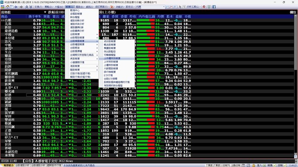Screen dimensions: 298x167
Task: Select 綜合看盤 menu entry
Action: 82,17
